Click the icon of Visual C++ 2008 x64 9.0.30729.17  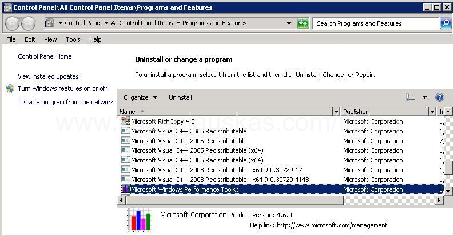[x=126, y=169]
